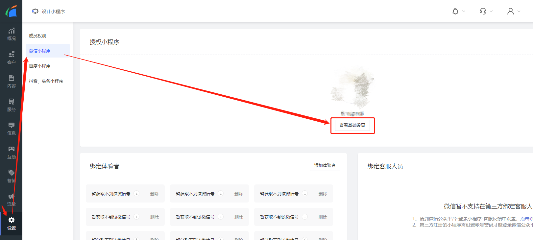This screenshot has width=533, height=240.
Task: Click the 查看基础设置 button
Action: (352, 125)
